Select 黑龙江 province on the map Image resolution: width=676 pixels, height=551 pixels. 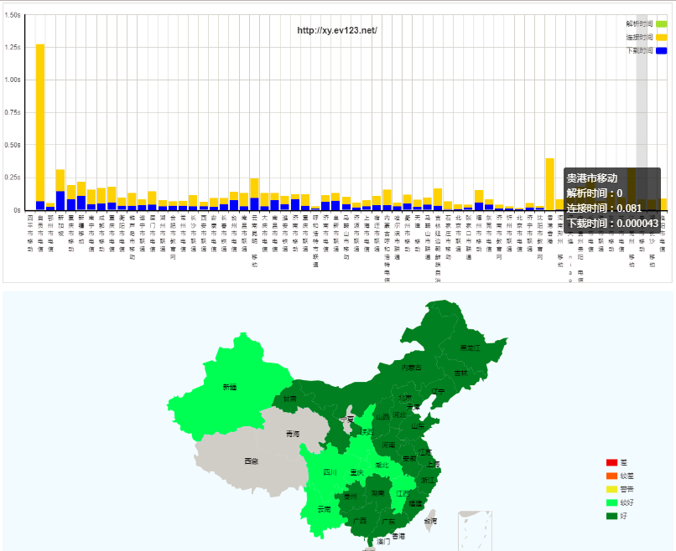point(470,348)
